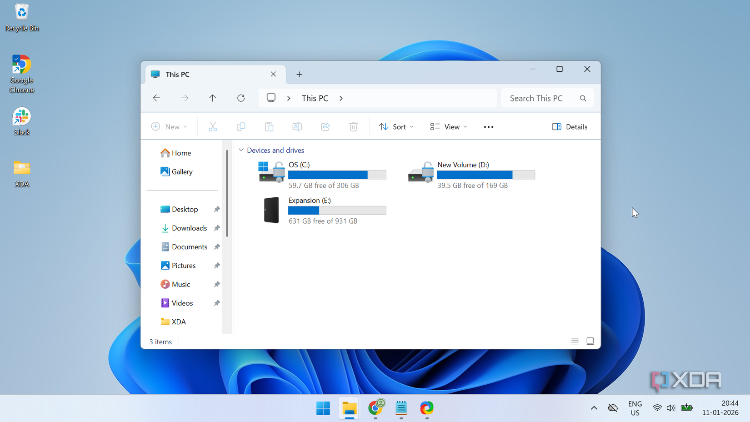Switch to the This PC tab
The height and width of the screenshot is (422, 750).
pos(215,74)
